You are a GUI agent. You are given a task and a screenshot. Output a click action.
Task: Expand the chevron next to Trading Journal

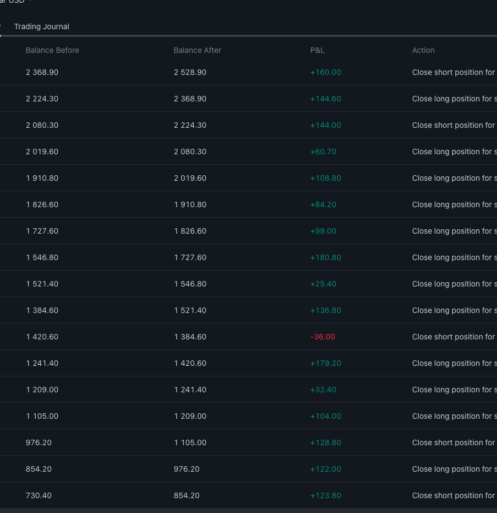[2, 25]
